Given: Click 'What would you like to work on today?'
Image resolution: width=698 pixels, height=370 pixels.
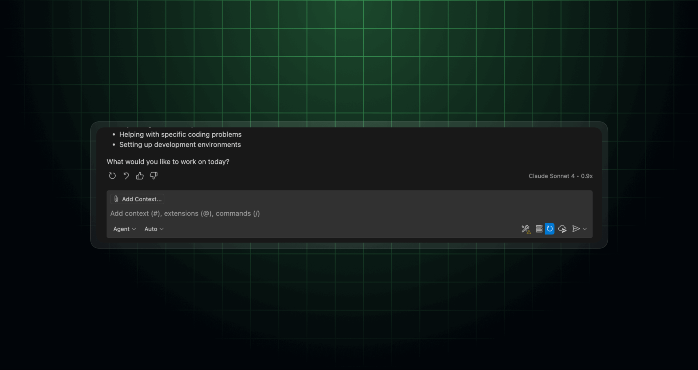Looking at the screenshot, I should (168, 162).
